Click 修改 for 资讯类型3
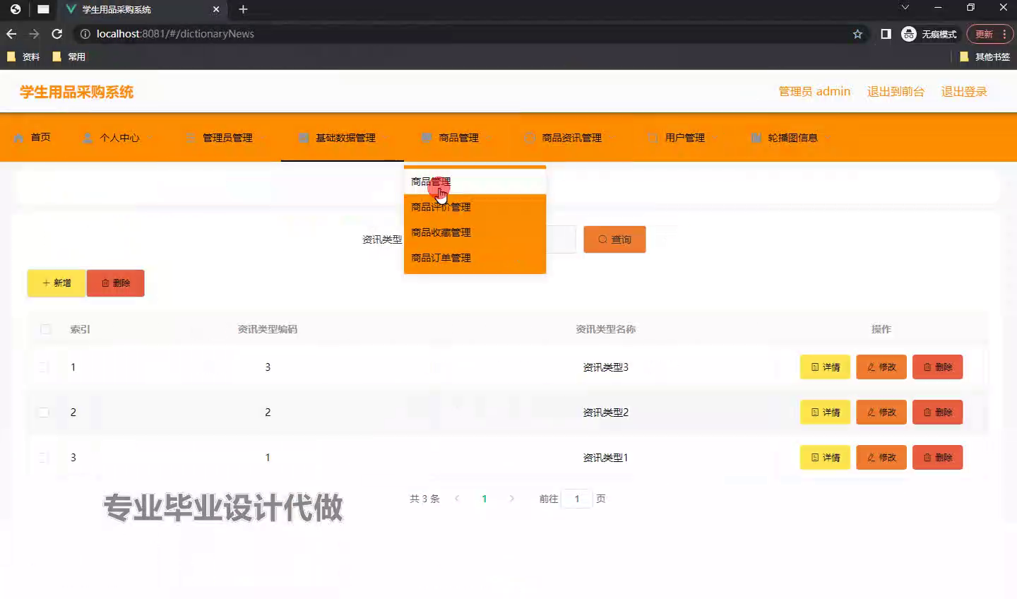The width and height of the screenshot is (1017, 599). [x=881, y=367]
